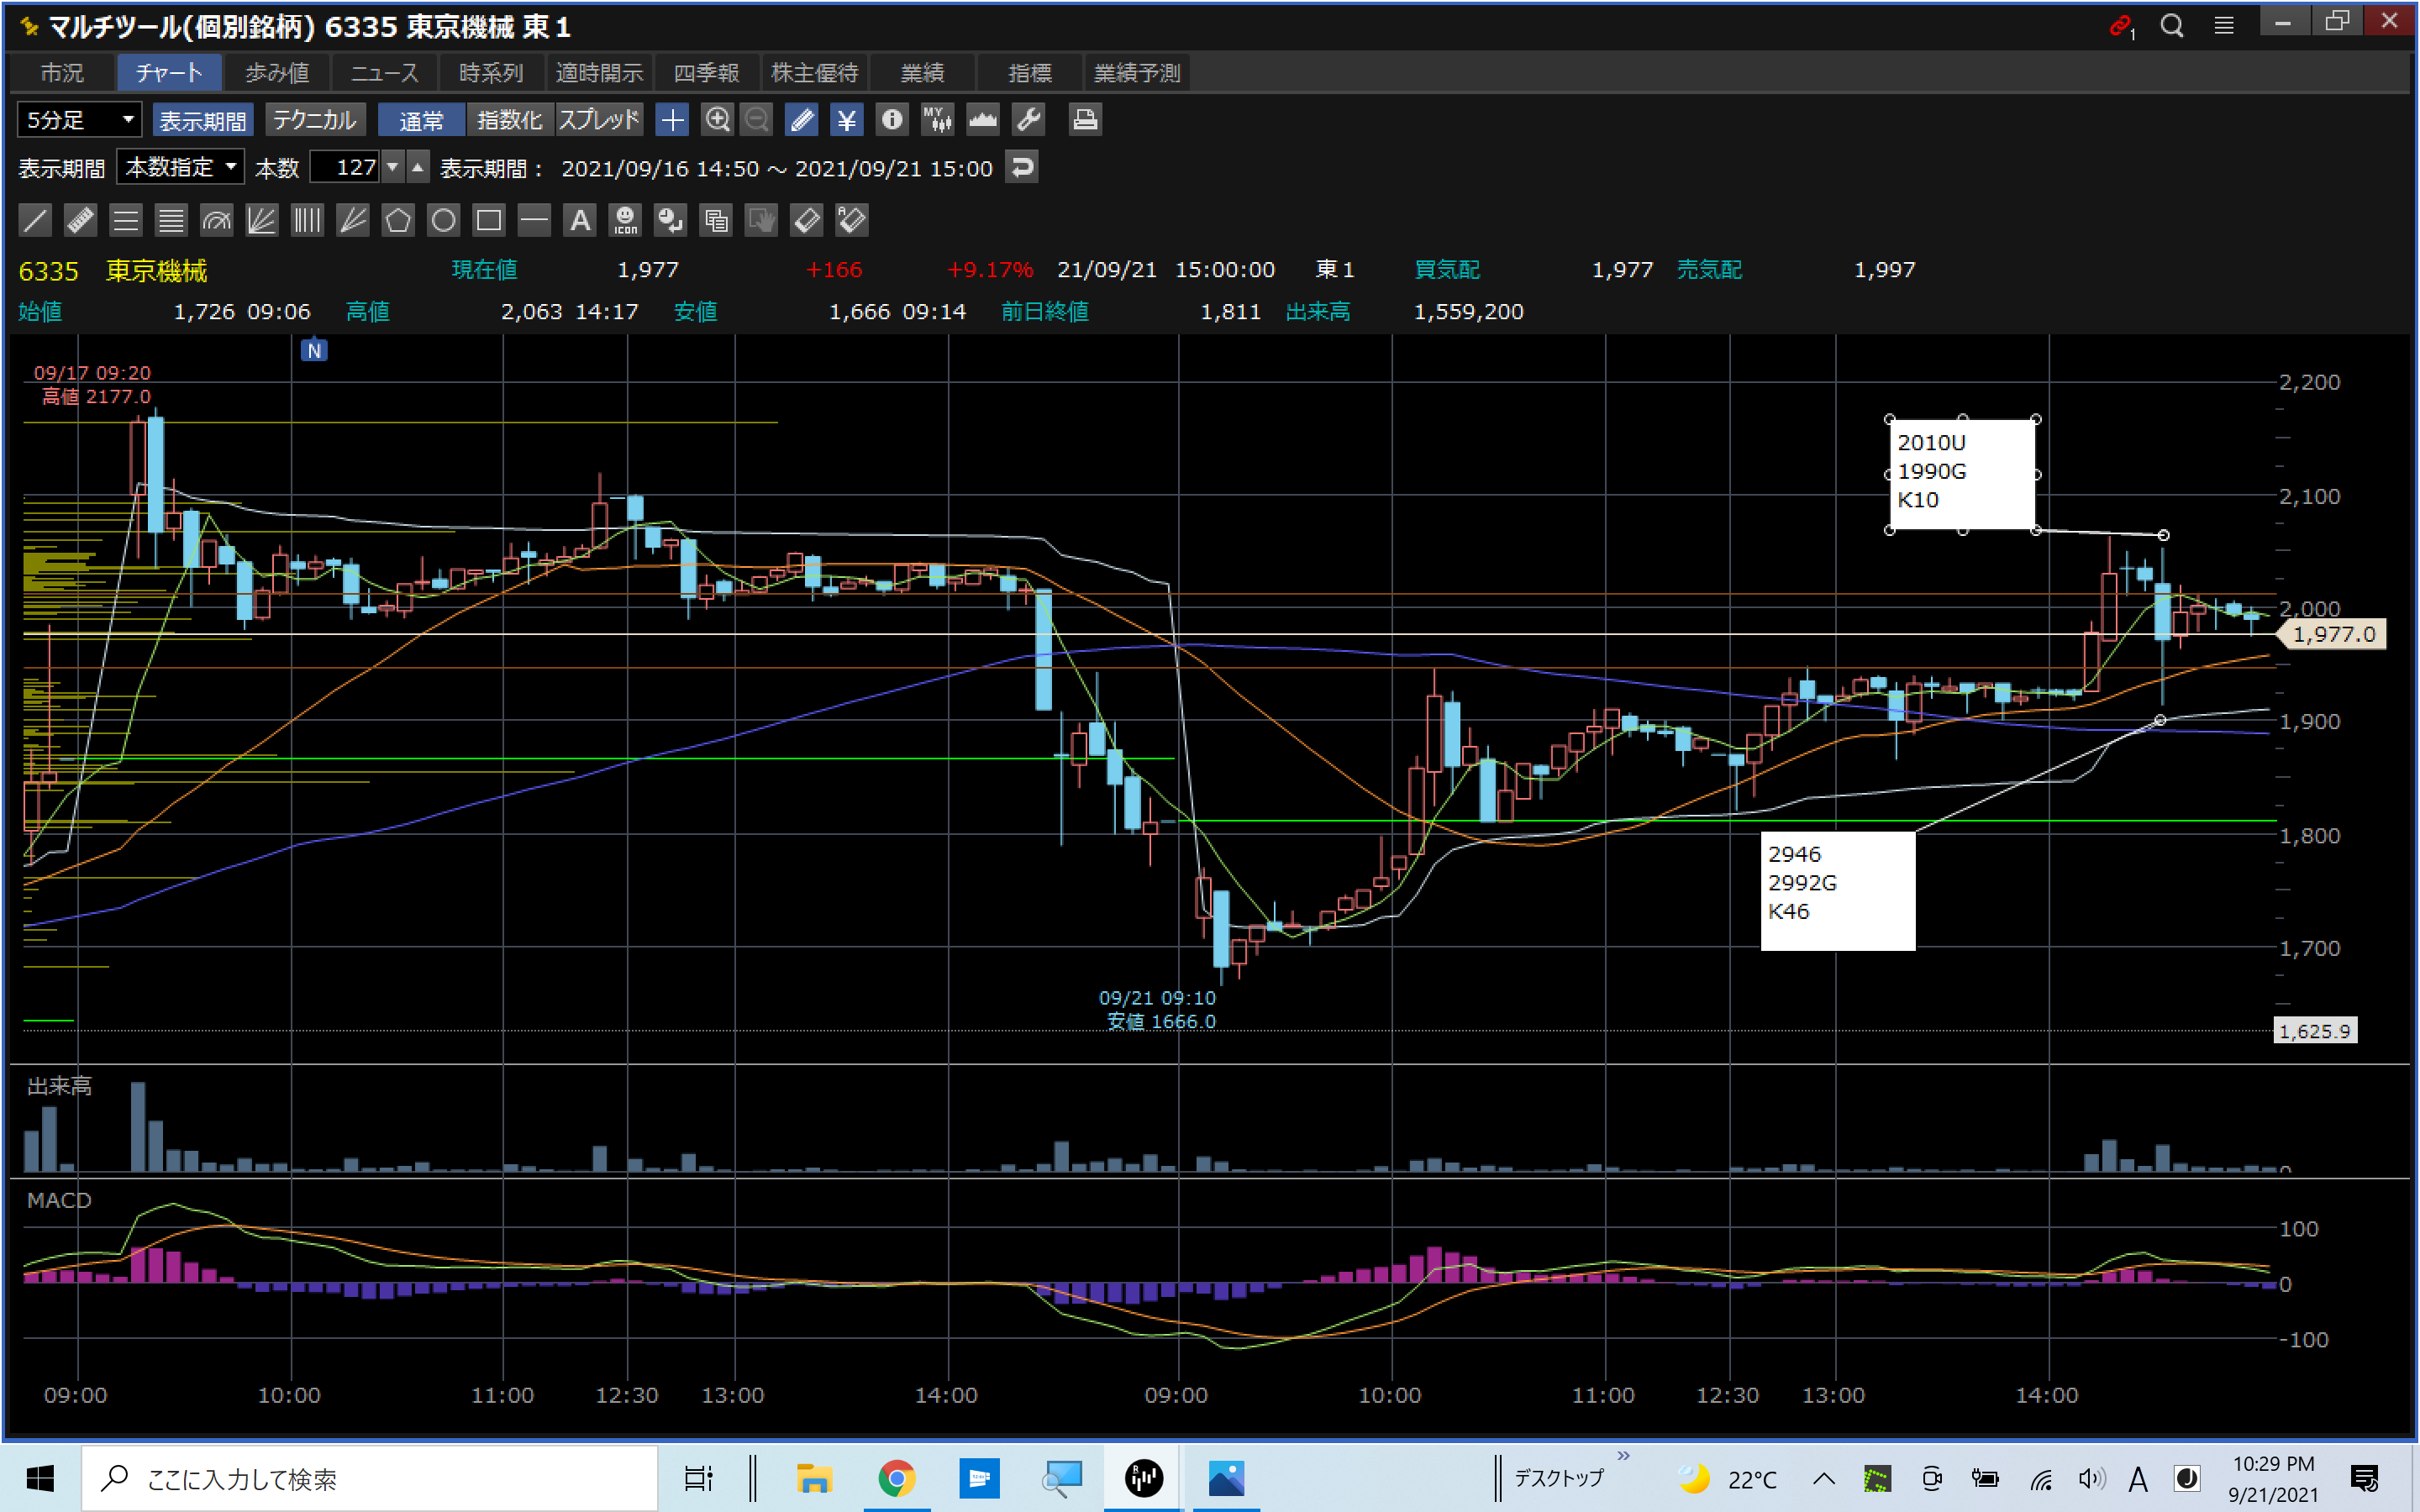2420x1512 pixels.
Task: Click the eraser tool icon
Action: [806, 220]
